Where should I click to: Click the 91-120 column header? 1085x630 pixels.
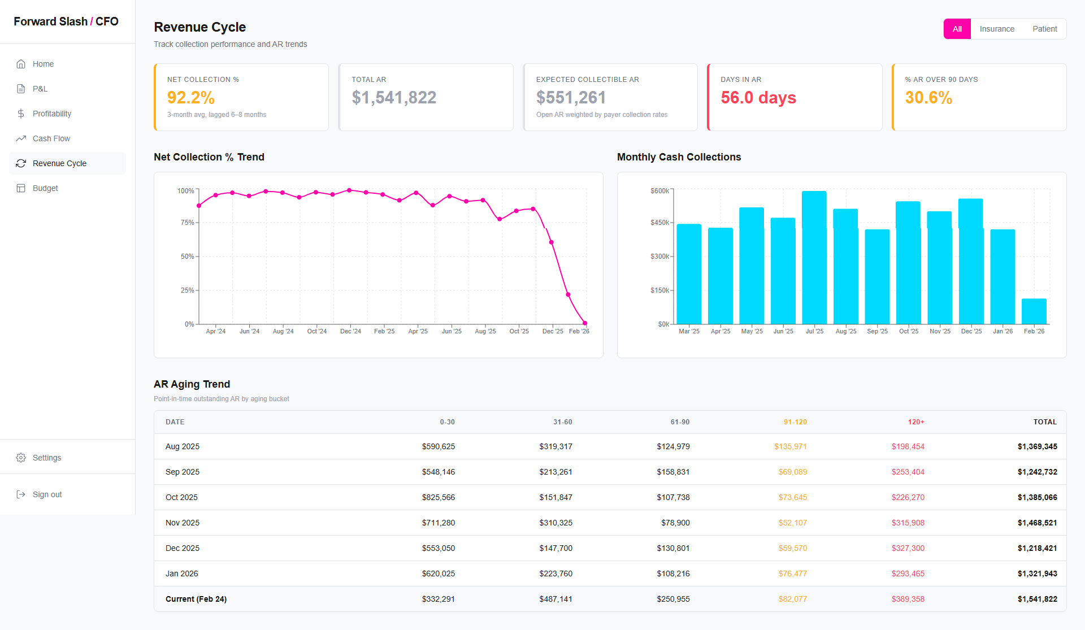click(x=795, y=422)
